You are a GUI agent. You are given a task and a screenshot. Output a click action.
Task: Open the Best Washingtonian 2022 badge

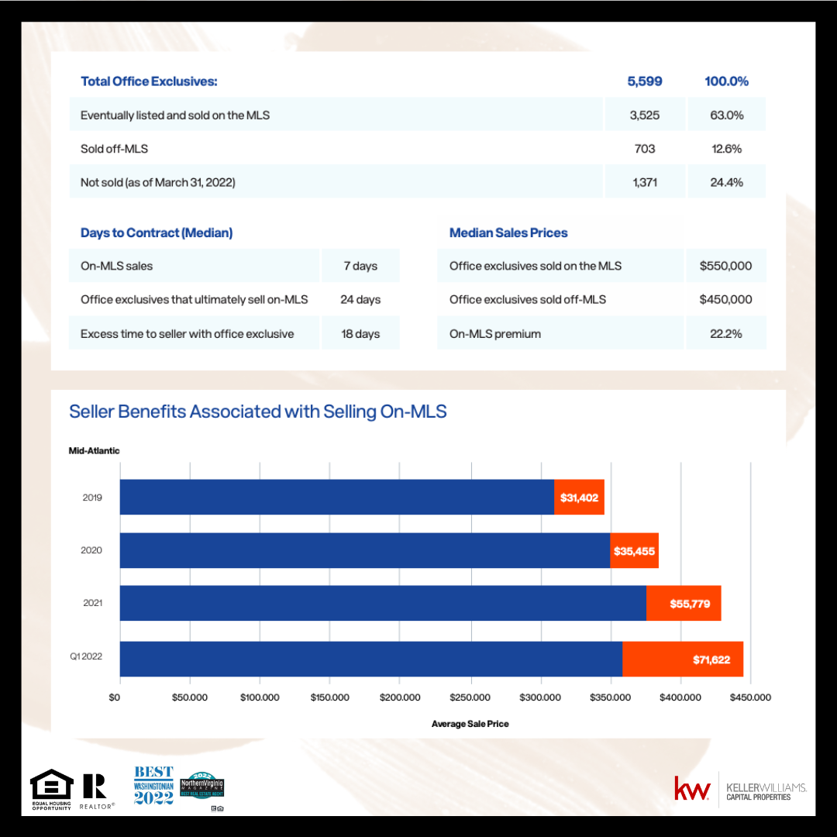(153, 785)
